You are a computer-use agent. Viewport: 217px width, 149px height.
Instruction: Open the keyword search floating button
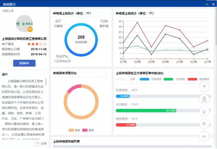[204, 99]
